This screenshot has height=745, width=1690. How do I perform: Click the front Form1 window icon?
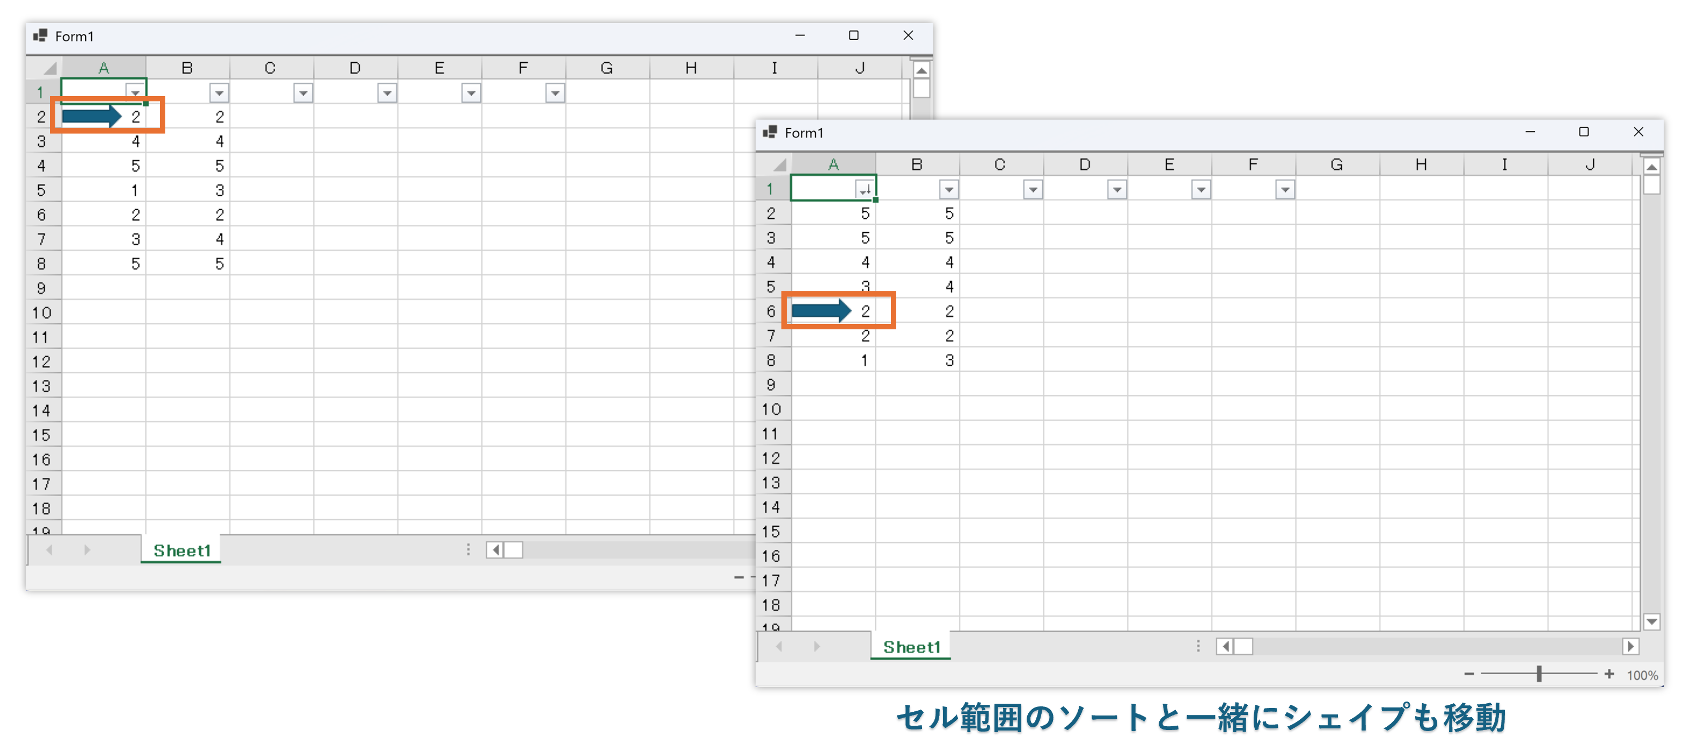tap(770, 132)
